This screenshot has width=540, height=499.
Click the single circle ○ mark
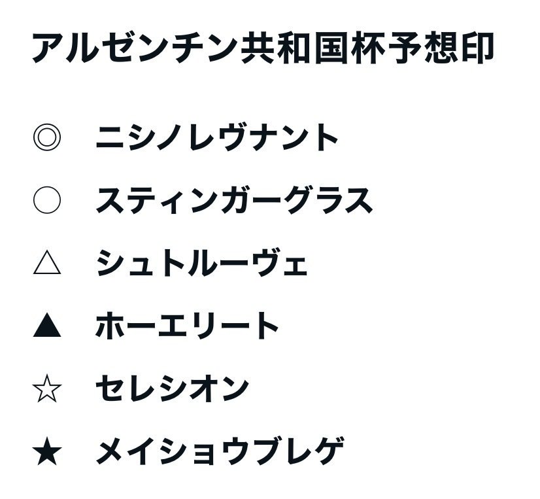pos(46,200)
